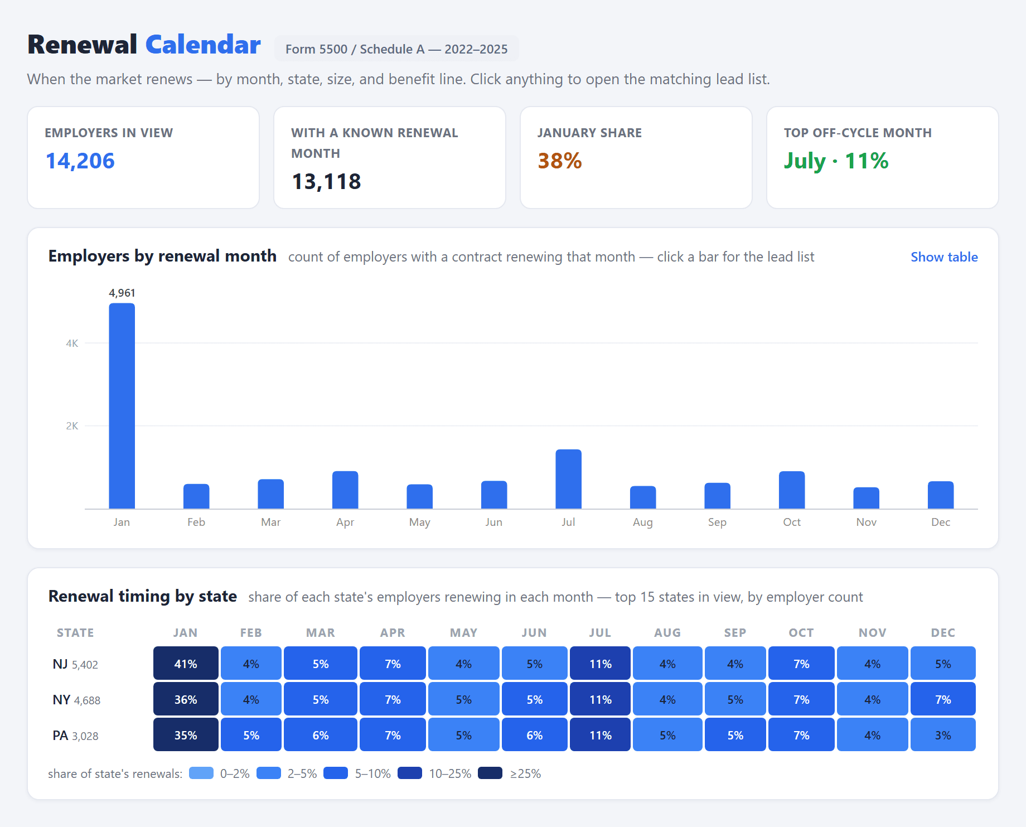Image resolution: width=1026 pixels, height=827 pixels.
Task: Open the NJ October 7% cell
Action: [801, 663]
